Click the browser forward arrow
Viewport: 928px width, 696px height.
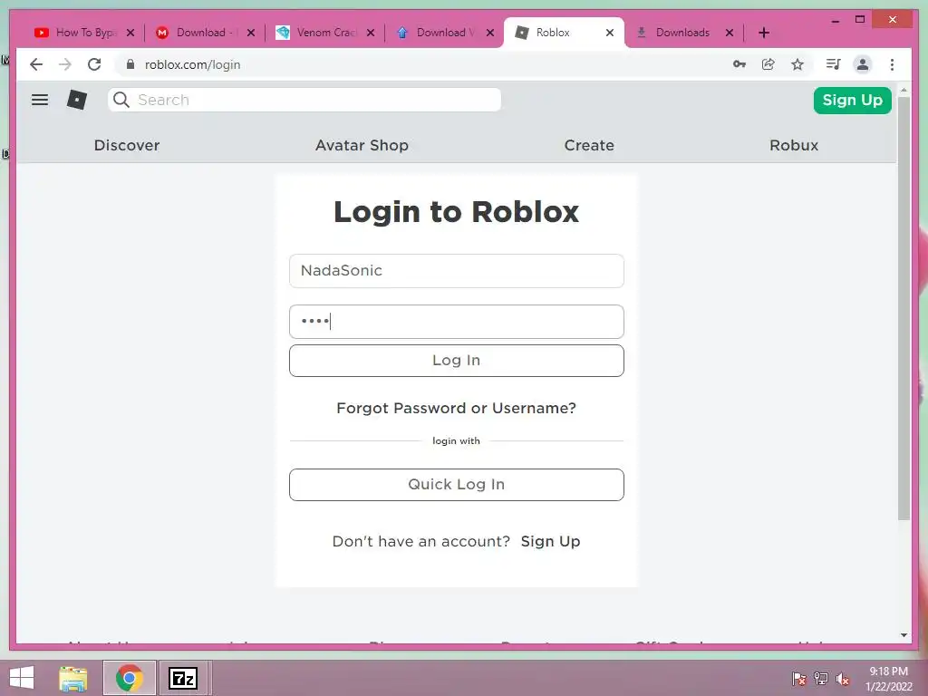(x=65, y=64)
